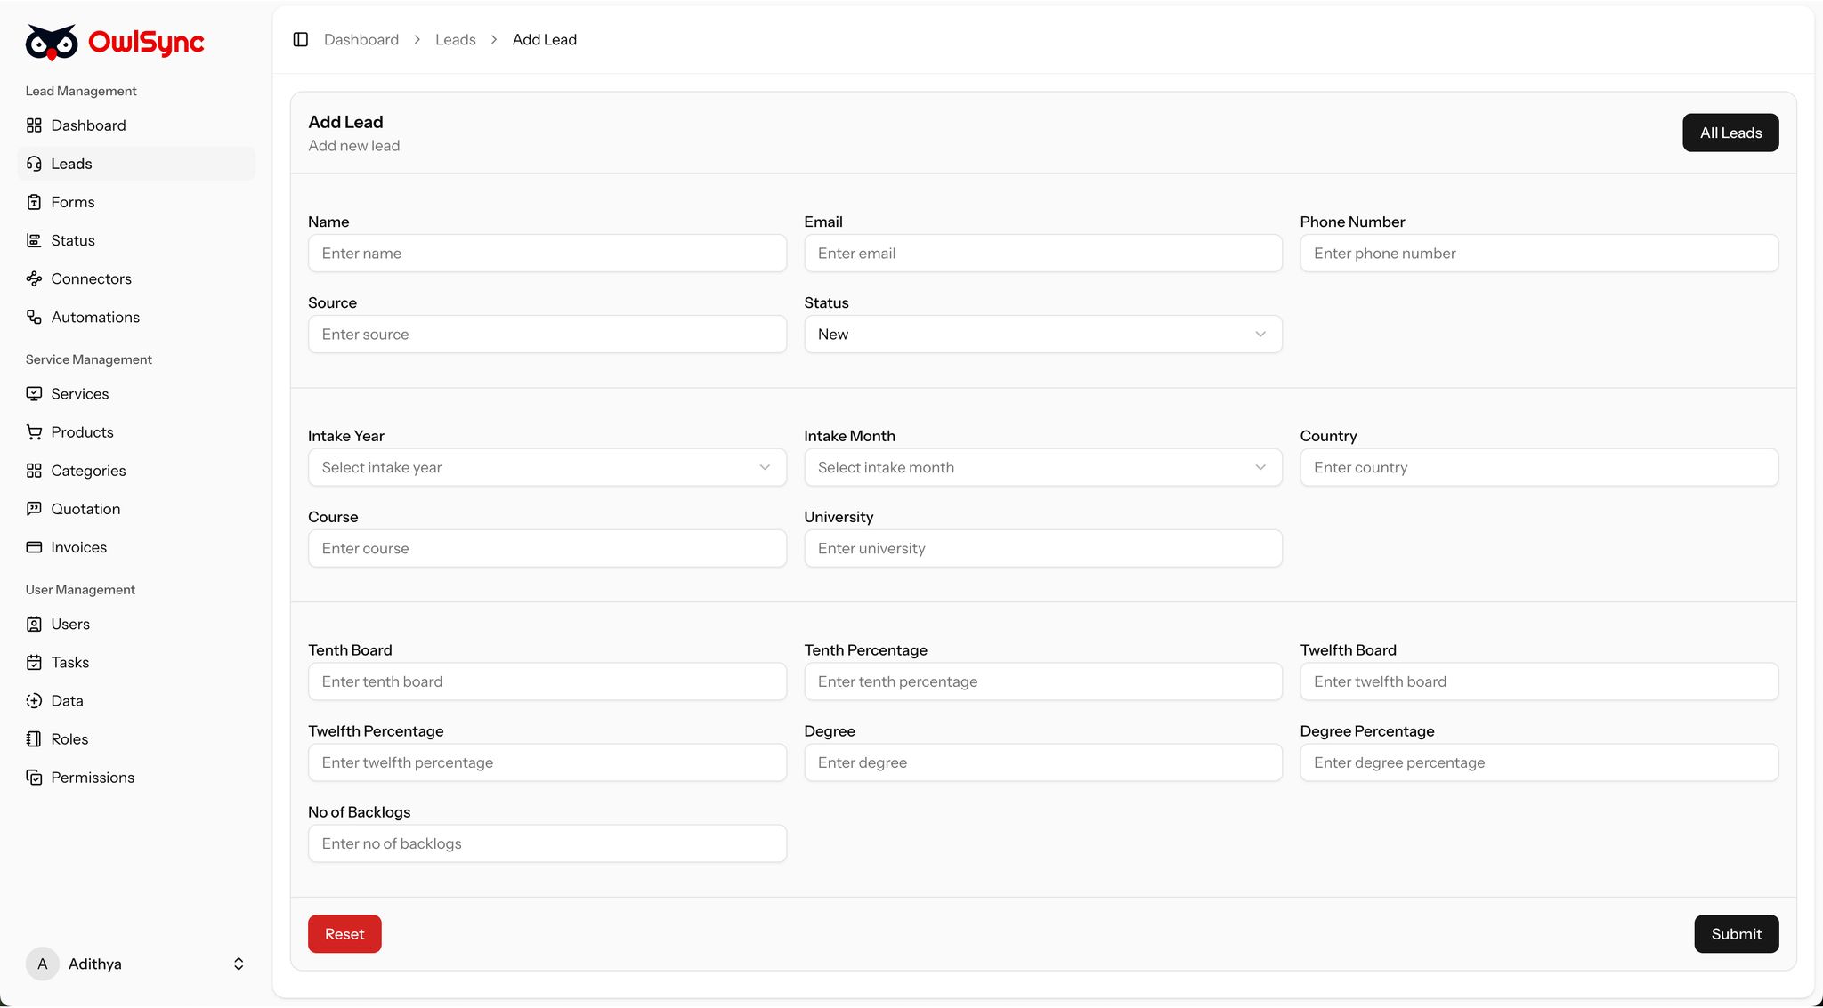Go to Roles in User Management
1823x1008 pixels.
pyautogui.click(x=69, y=739)
